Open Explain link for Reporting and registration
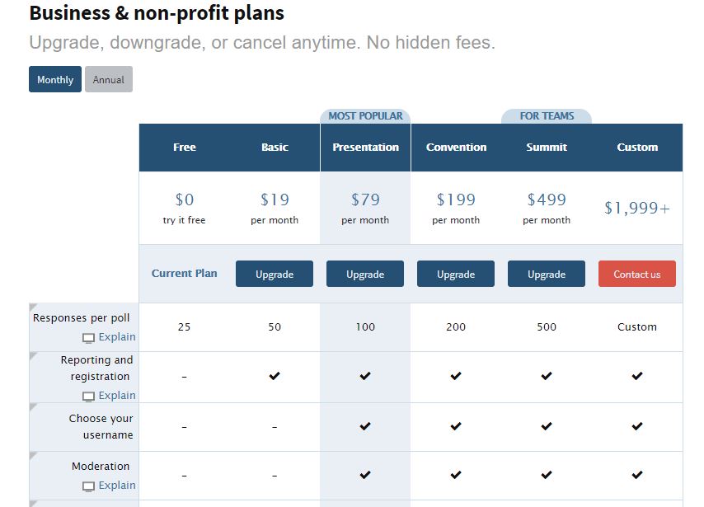 coord(117,395)
